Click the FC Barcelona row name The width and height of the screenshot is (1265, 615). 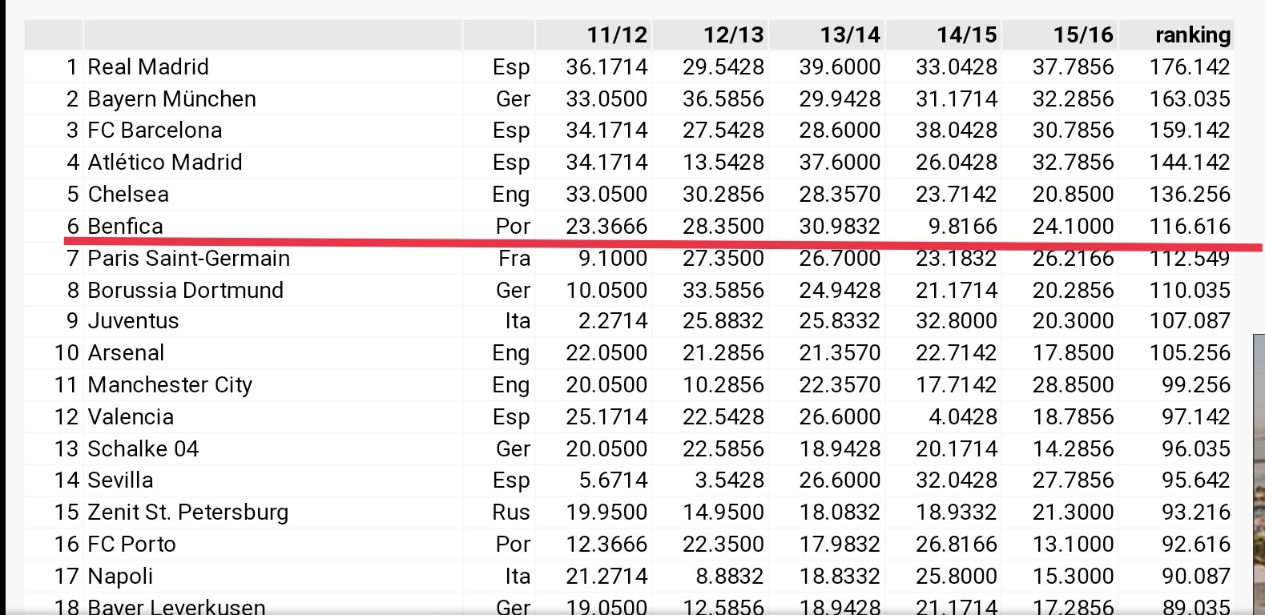click(x=155, y=130)
